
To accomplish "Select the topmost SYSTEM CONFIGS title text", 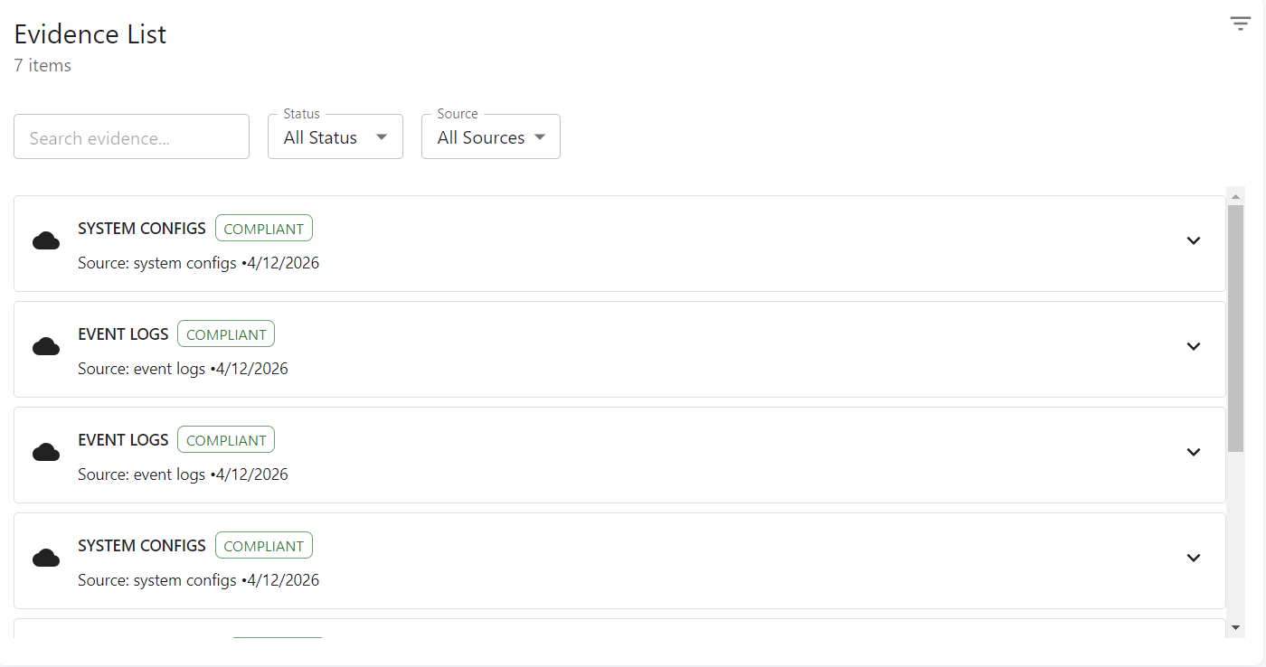I will tap(142, 229).
